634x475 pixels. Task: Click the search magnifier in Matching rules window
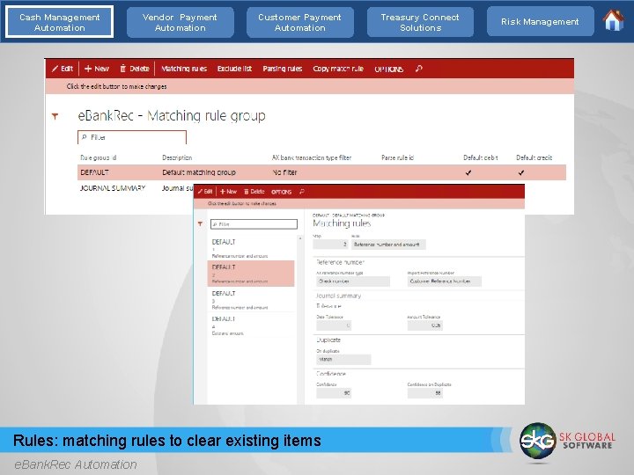tap(302, 192)
